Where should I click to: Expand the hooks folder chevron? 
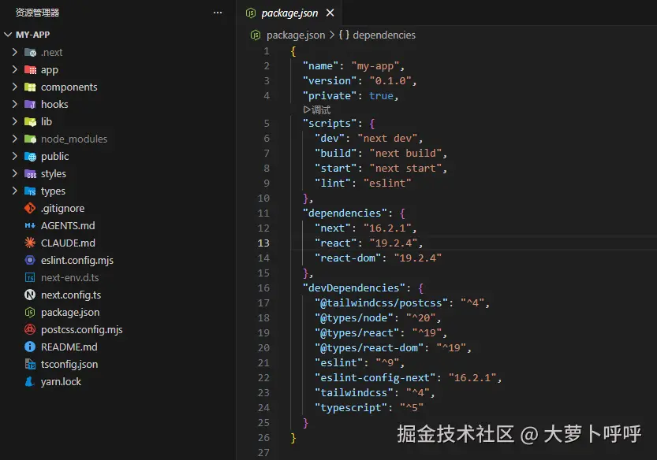15,104
